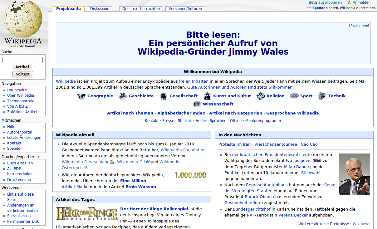The height and width of the screenshot is (229, 377).
Task: Open Letzte Änderungen link
Action: pyautogui.click(x=24, y=138)
